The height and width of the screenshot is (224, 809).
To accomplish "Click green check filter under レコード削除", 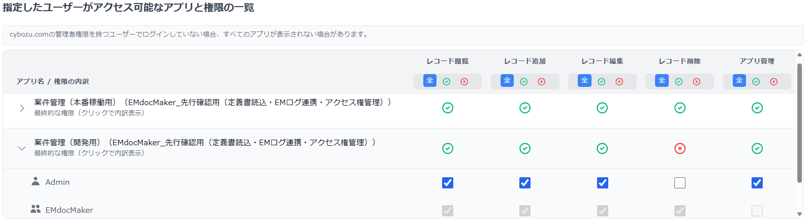I will (x=679, y=82).
